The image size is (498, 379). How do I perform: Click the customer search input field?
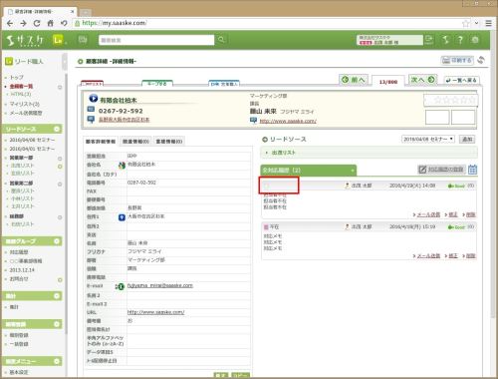click(156, 40)
